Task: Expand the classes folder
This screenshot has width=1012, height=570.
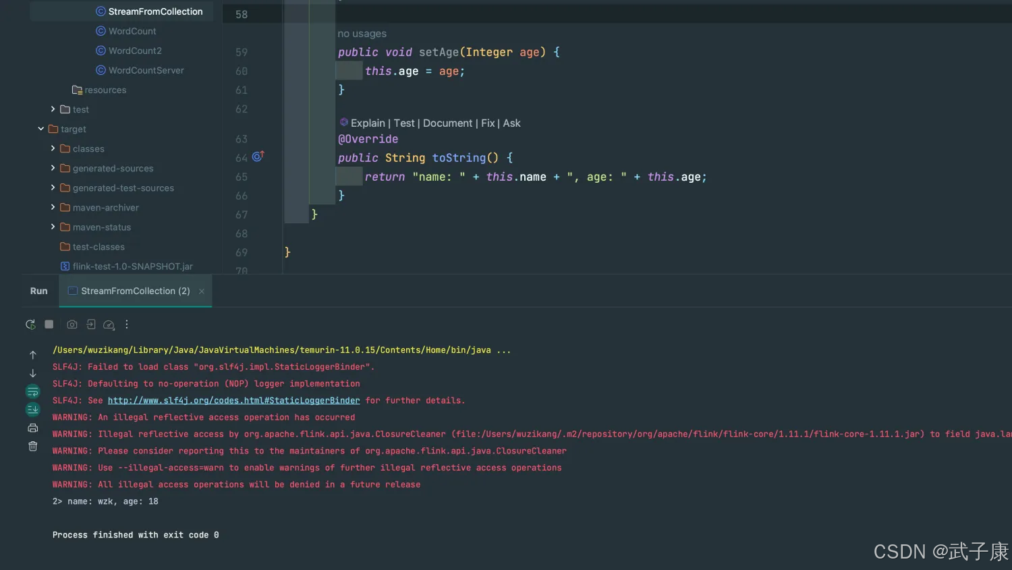Action: click(x=53, y=148)
